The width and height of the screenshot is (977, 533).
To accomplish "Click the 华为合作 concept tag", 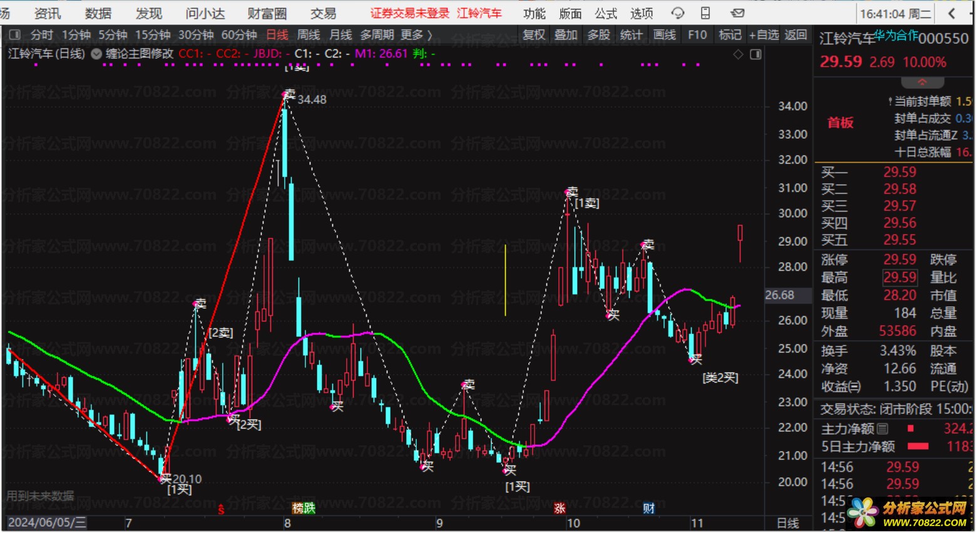I will coord(896,35).
